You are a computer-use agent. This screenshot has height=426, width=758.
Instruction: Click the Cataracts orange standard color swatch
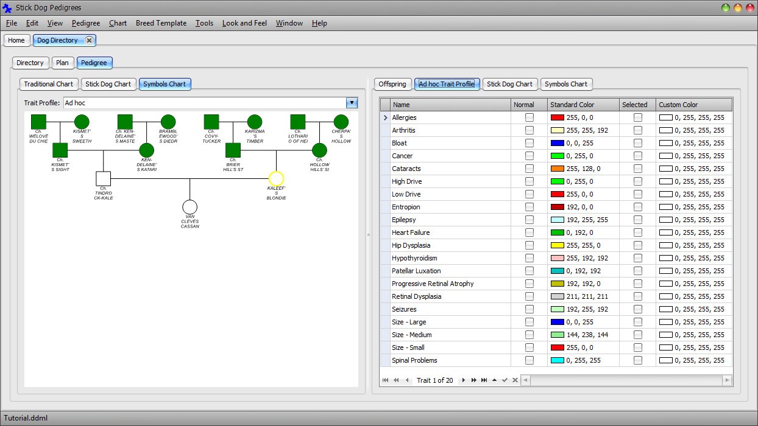[x=557, y=169]
